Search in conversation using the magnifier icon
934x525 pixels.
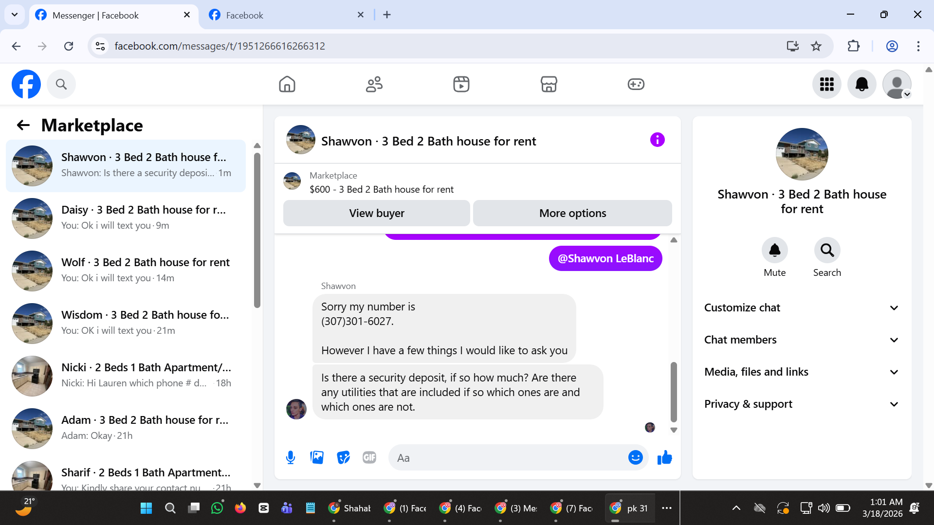pyautogui.click(x=827, y=250)
